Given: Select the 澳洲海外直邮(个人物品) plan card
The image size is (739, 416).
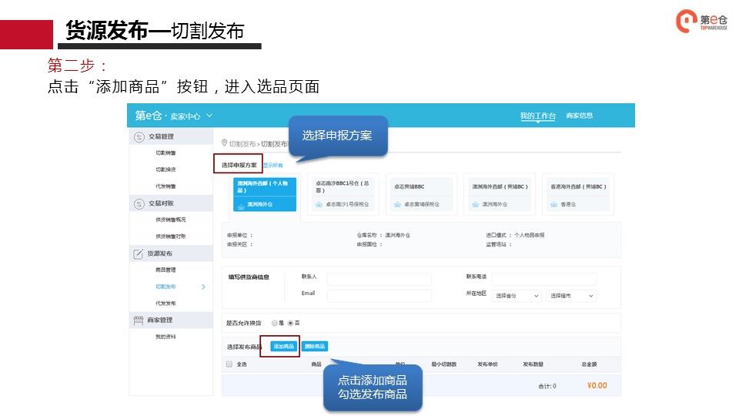Looking at the screenshot, I should (265, 194).
